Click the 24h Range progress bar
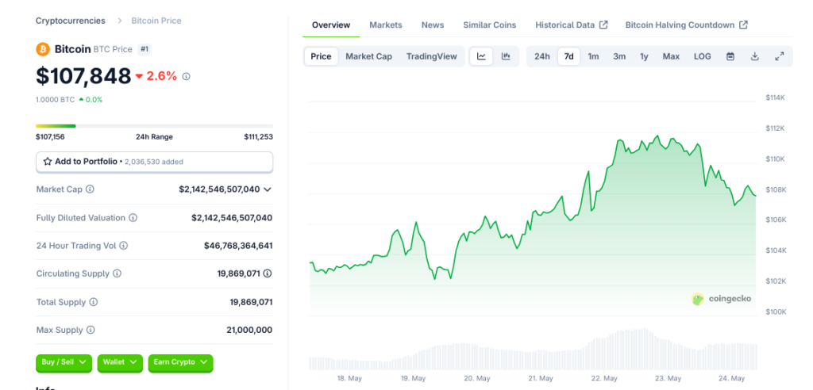 [155, 126]
